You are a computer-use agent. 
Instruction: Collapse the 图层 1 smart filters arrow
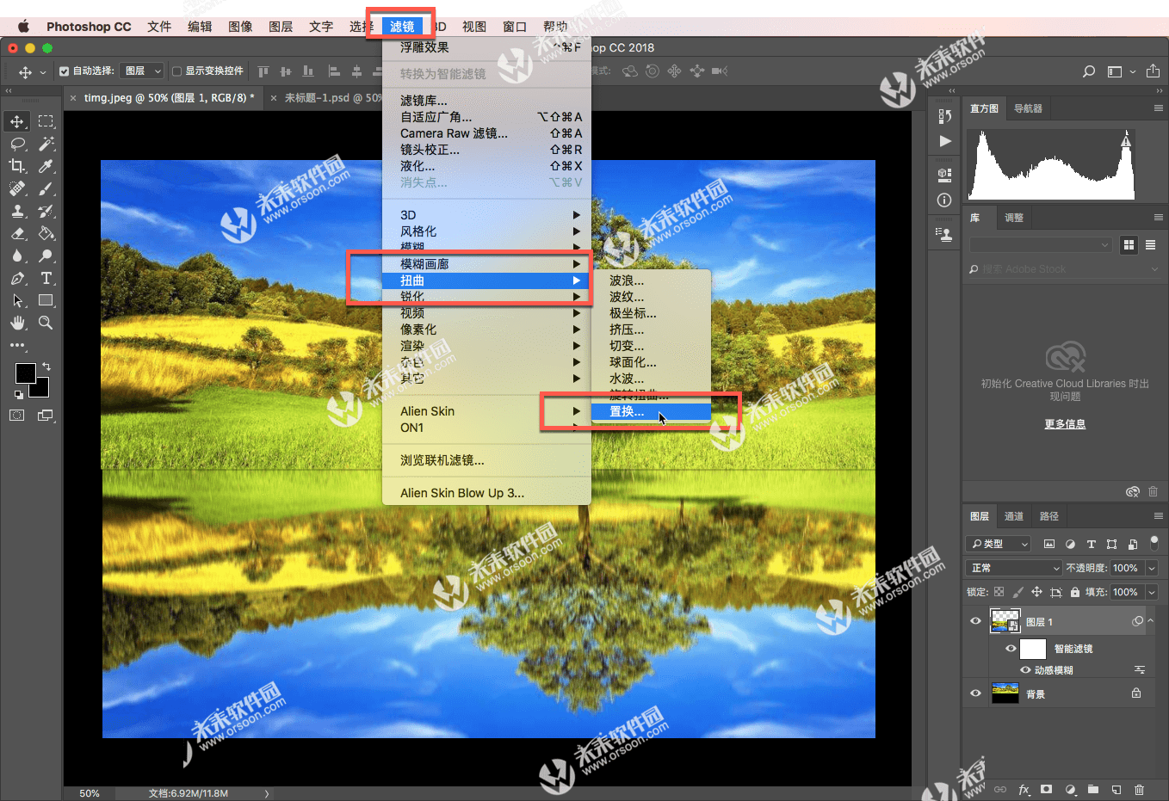point(1151,621)
